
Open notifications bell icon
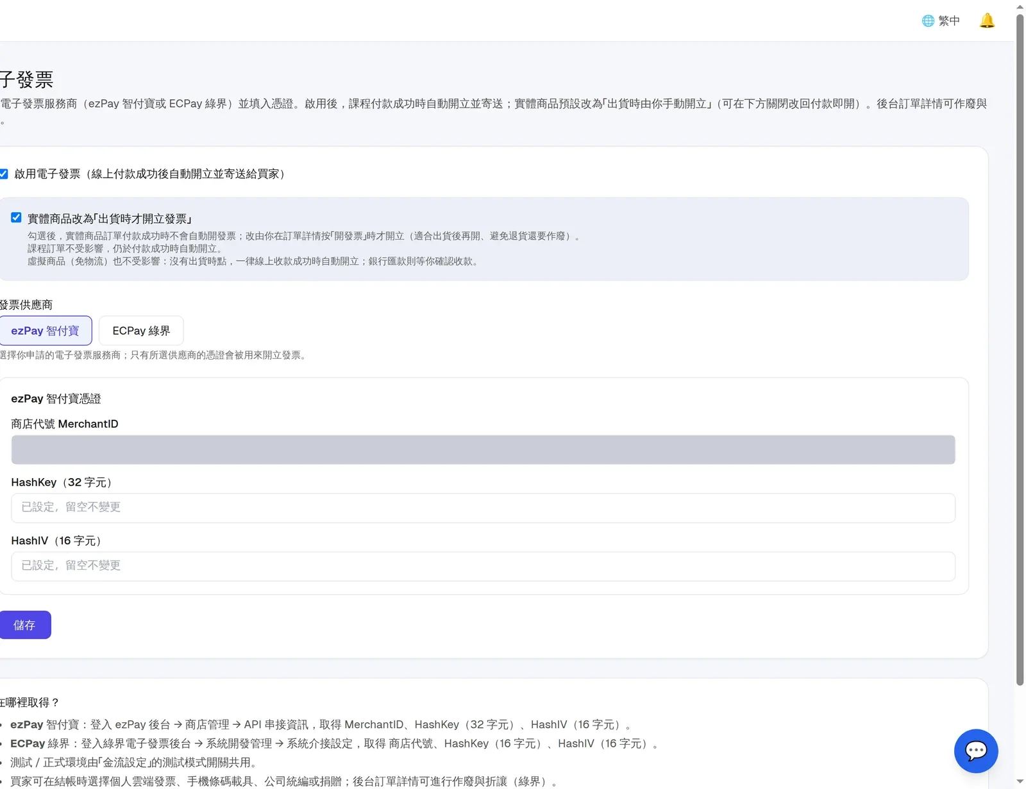pyautogui.click(x=987, y=21)
